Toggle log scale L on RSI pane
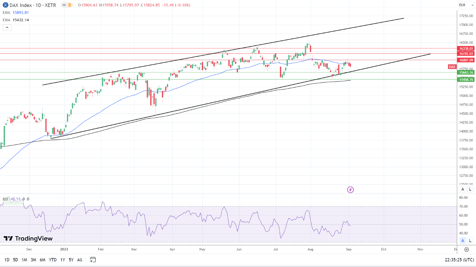Viewport: 476px width, 267px height. click(x=470, y=240)
